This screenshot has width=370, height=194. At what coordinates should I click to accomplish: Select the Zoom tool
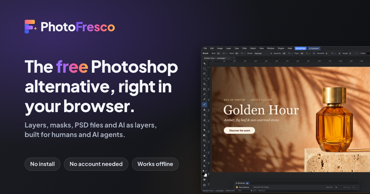coord(204,166)
